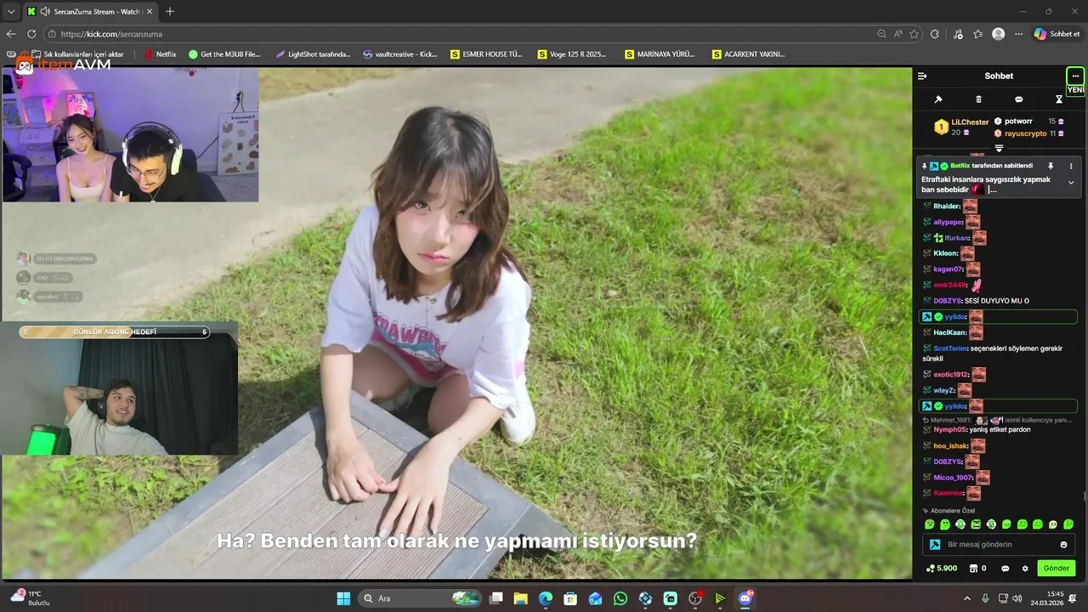Click the browser back arrow
The image size is (1088, 612).
click(11, 34)
